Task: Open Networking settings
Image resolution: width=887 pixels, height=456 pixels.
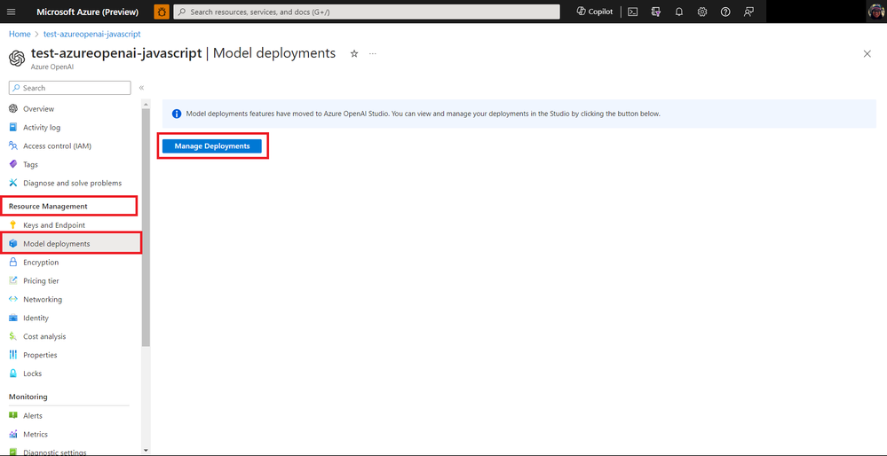Action: pos(43,300)
